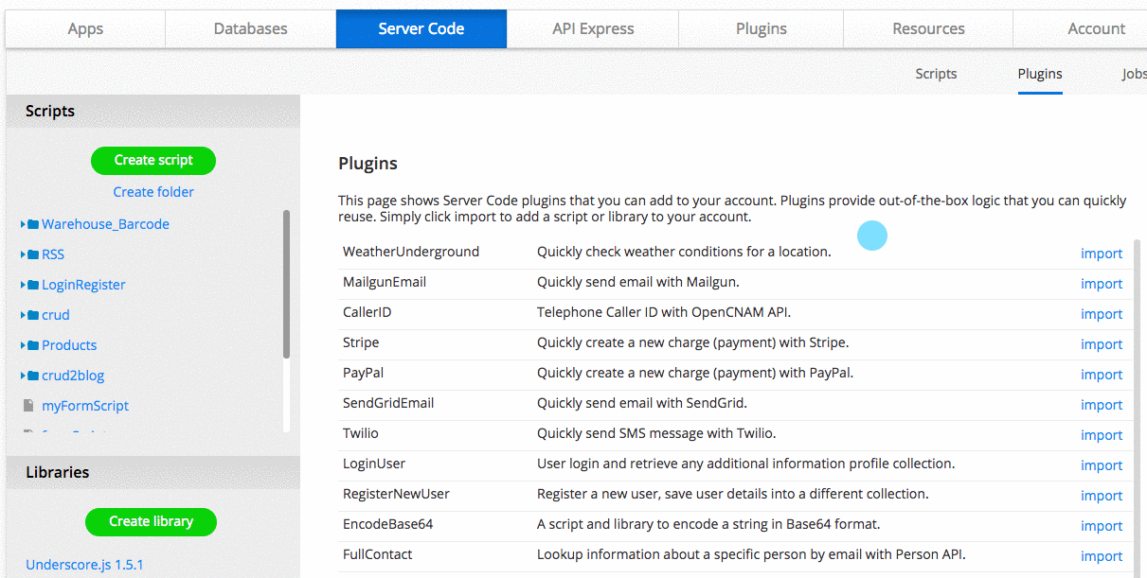Screen dimensions: 1147x578
Task: Open the Products folder icon
Action: 32,344
